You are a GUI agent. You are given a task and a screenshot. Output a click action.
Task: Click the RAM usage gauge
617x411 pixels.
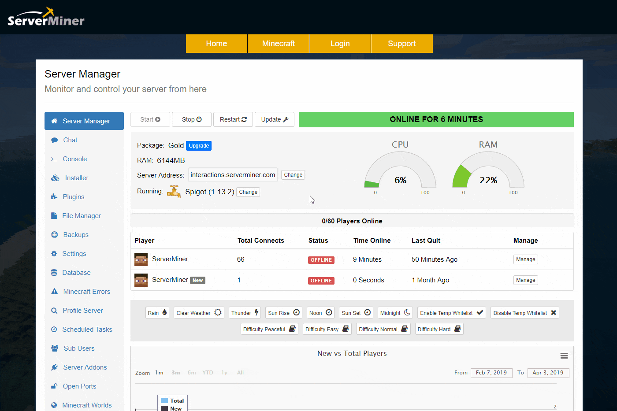tap(488, 170)
